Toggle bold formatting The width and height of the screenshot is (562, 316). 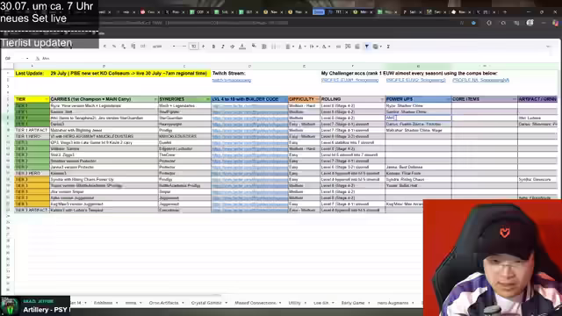[x=213, y=47]
